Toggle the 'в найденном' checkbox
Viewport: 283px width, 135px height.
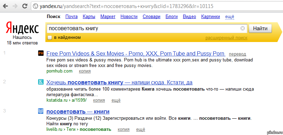pos(50,38)
